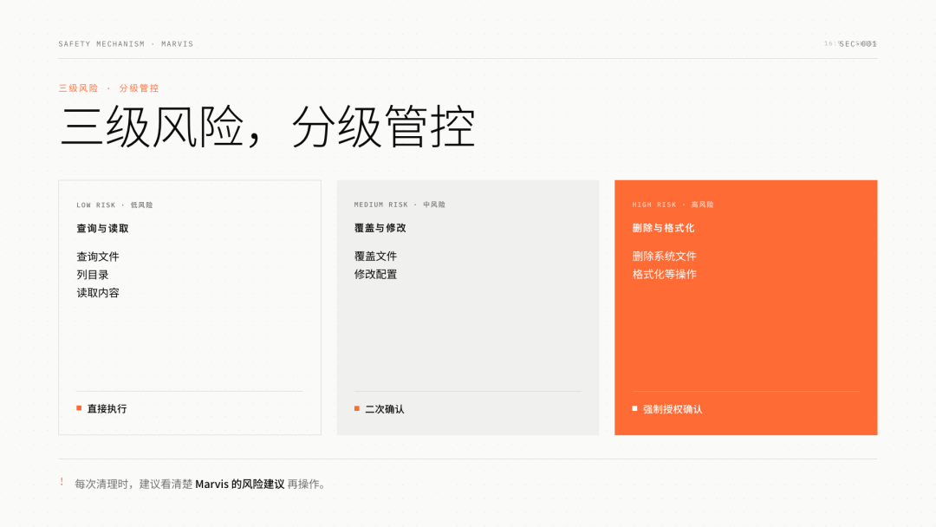Click the orange exclamation mark icon
This screenshot has width=936, height=527.
[62, 482]
